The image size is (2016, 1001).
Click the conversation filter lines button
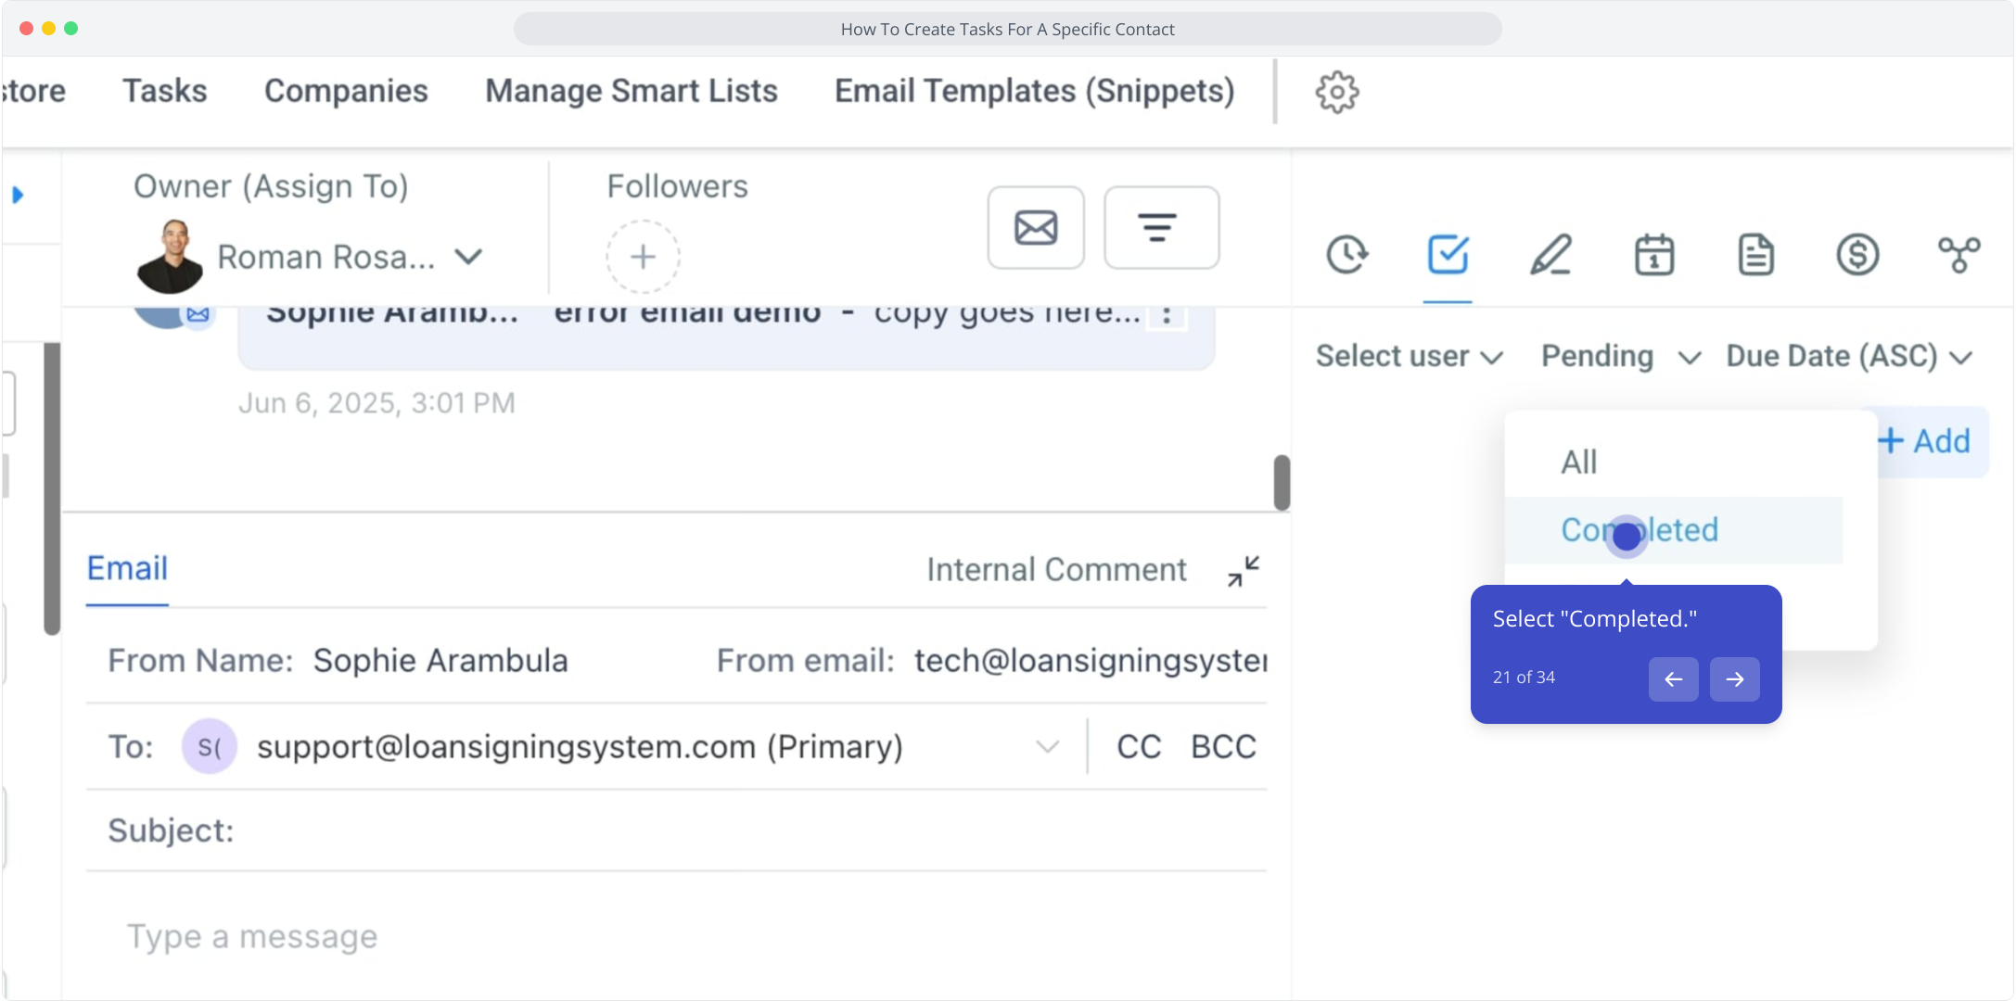click(x=1161, y=228)
